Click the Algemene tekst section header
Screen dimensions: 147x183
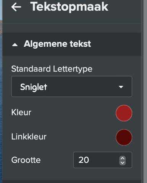pyautogui.click(x=72, y=44)
